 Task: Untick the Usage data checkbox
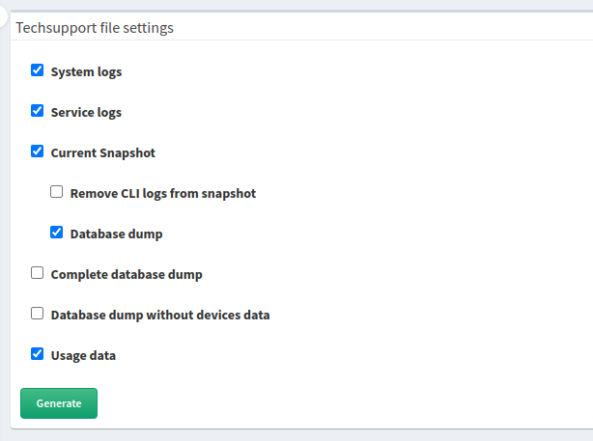tap(37, 354)
